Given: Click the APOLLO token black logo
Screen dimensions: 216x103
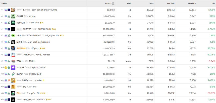Looking at the screenshot, I should coord(13,99).
